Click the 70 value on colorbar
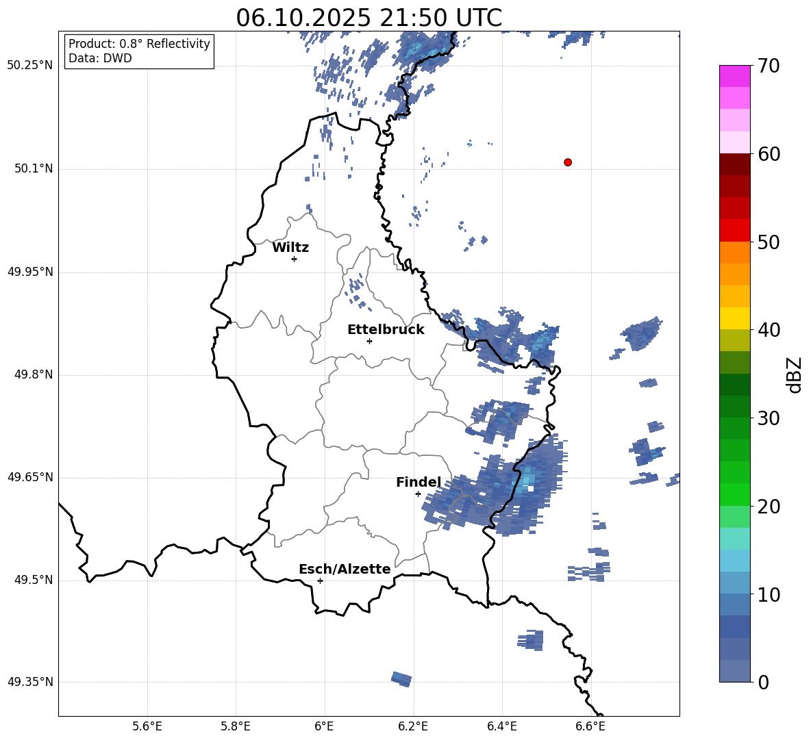This screenshot has width=811, height=740. tap(769, 66)
